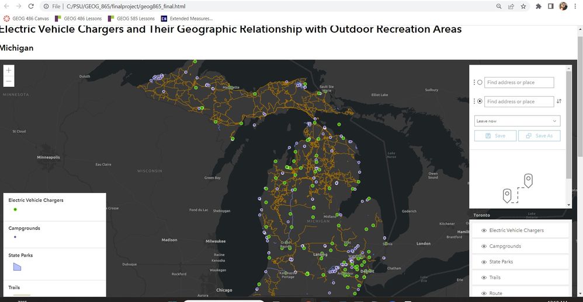583x302 pixels.
Task: Select the second stop circle marker
Action: coord(480,101)
